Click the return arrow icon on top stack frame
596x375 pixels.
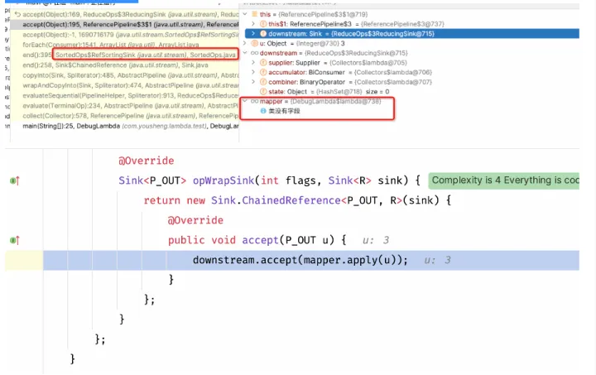click(18, 14)
